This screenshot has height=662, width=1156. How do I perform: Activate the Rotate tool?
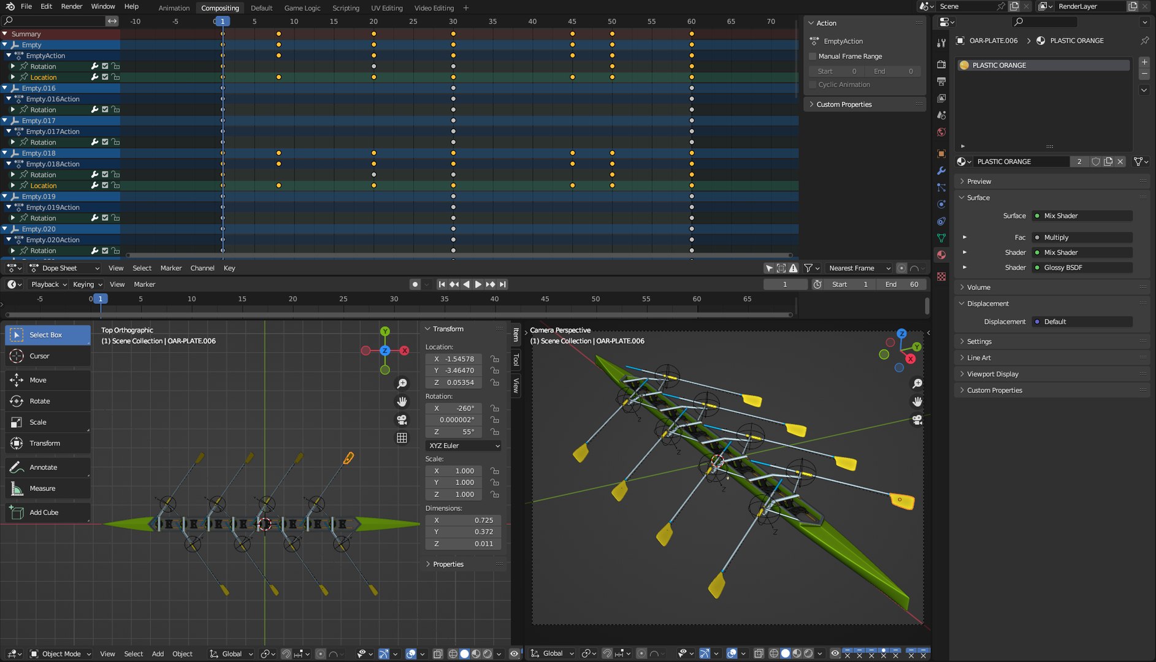click(48, 401)
